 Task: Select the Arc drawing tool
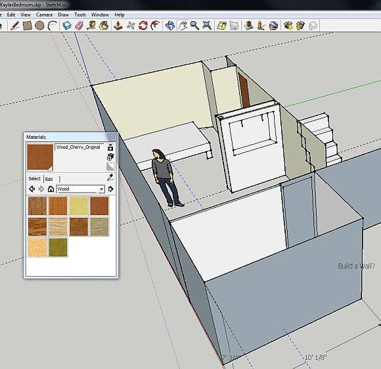pos(52,26)
